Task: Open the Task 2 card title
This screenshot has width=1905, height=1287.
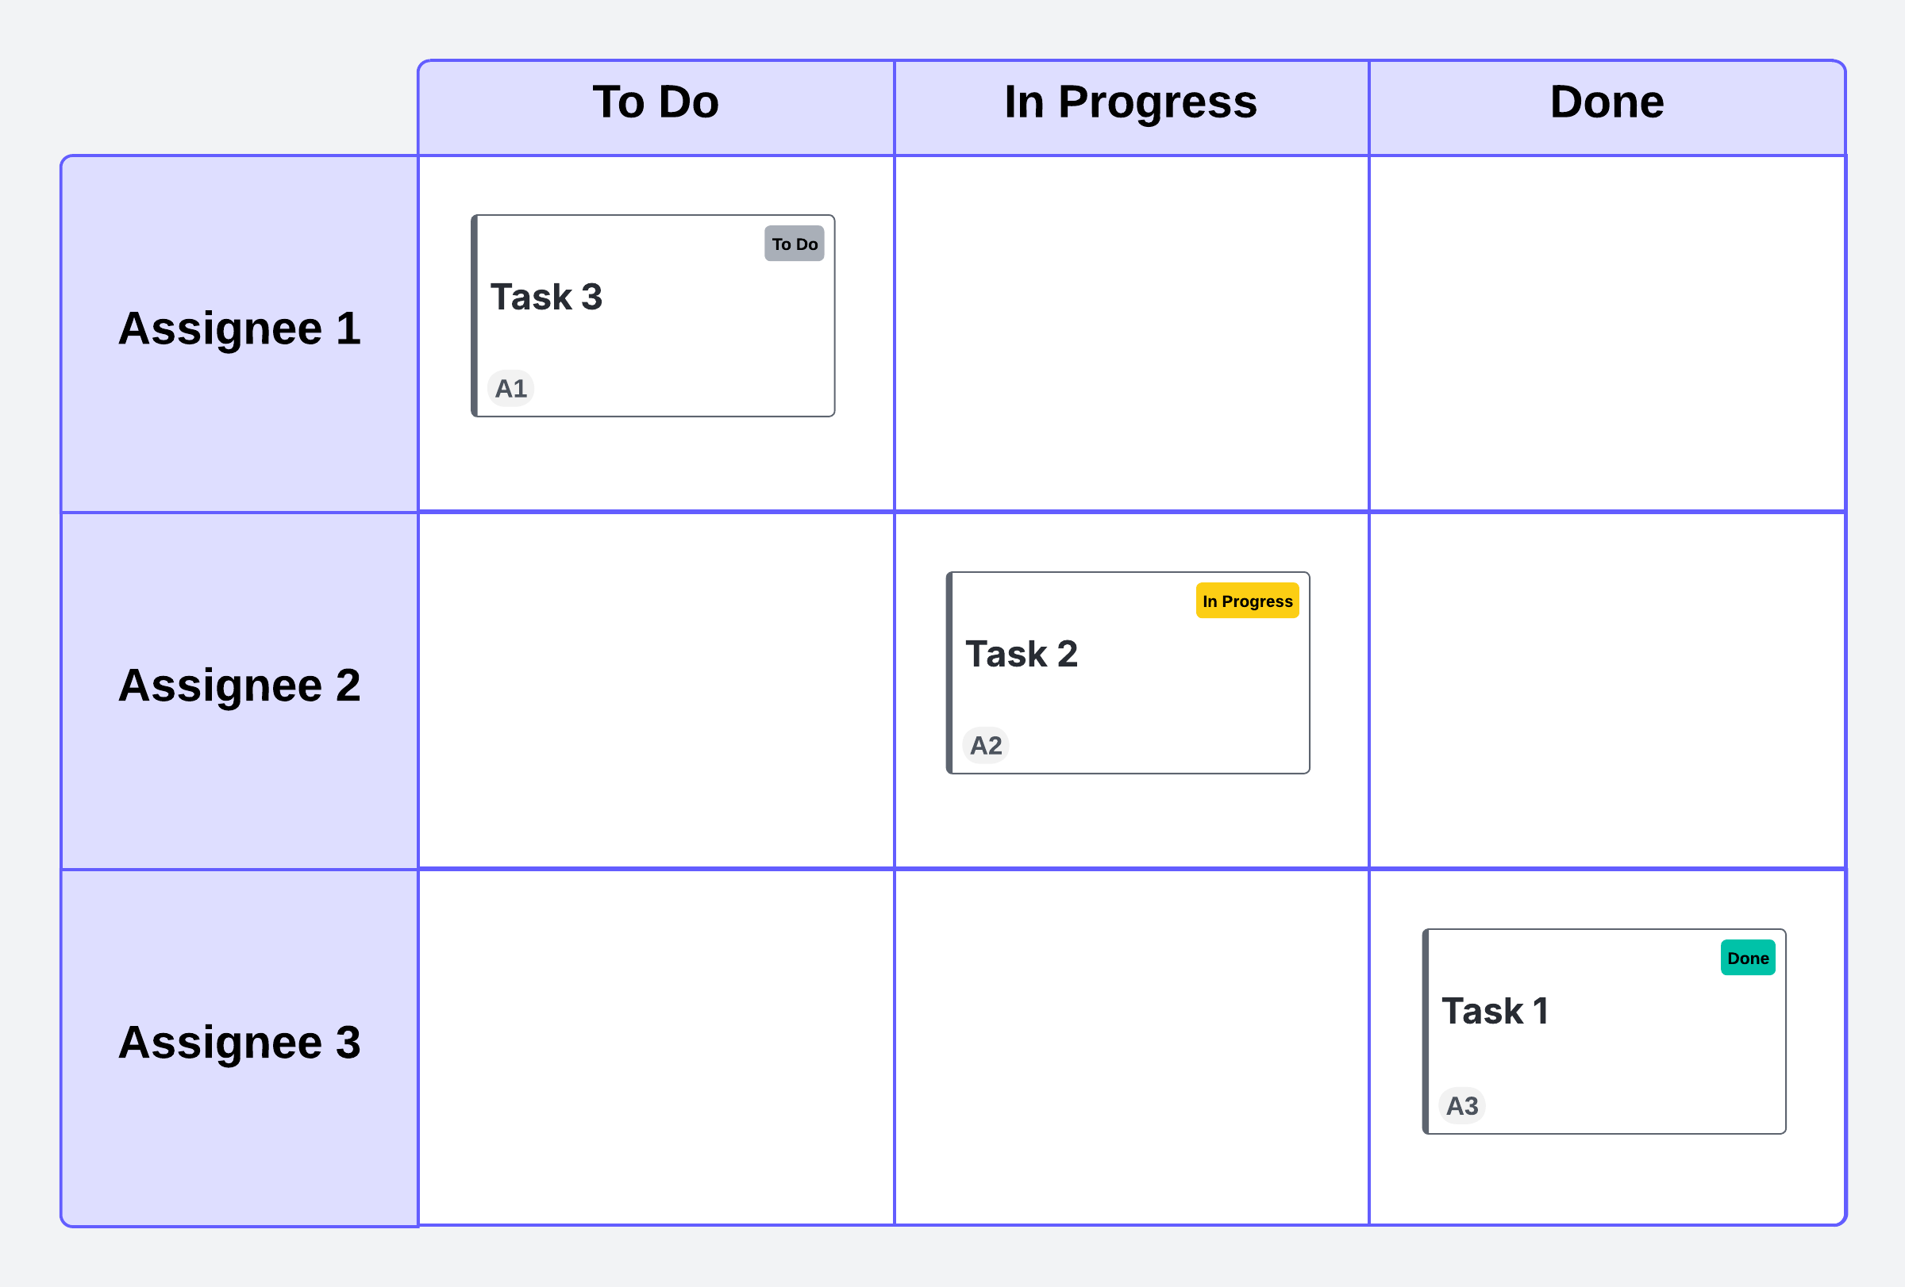Action: click(1022, 655)
